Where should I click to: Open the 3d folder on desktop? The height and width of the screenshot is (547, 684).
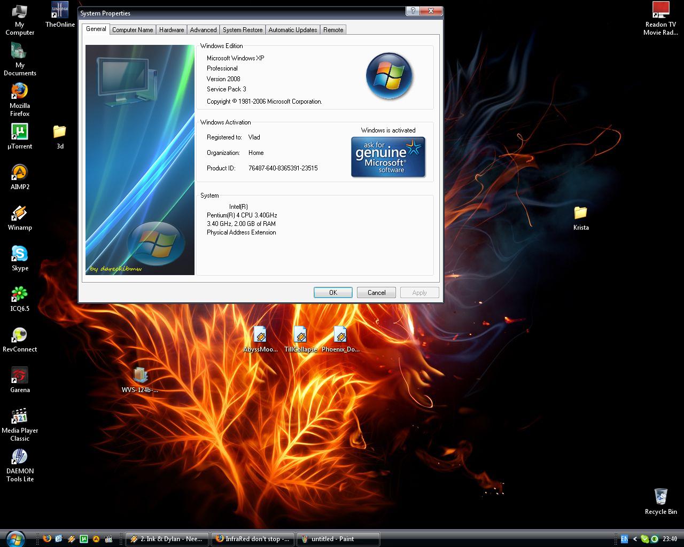(x=60, y=137)
